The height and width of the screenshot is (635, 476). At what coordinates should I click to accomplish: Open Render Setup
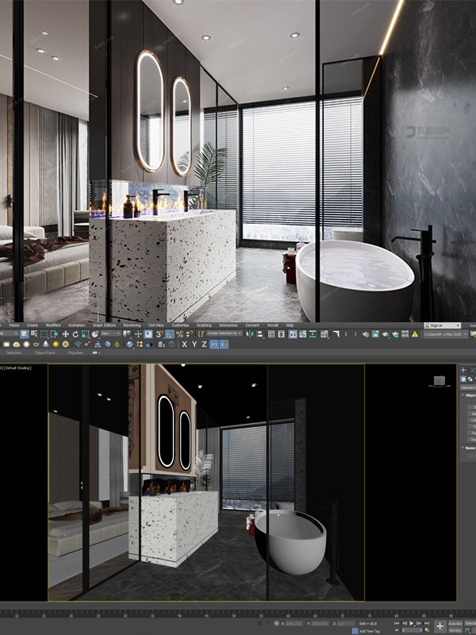(x=366, y=334)
